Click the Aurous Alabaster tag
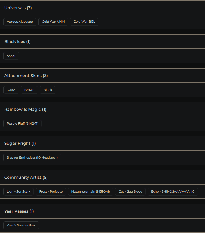This screenshot has width=205, height=233. pyautogui.click(x=20, y=22)
